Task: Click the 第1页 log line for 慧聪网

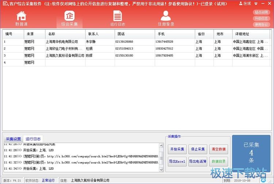Action: click(x=81, y=156)
